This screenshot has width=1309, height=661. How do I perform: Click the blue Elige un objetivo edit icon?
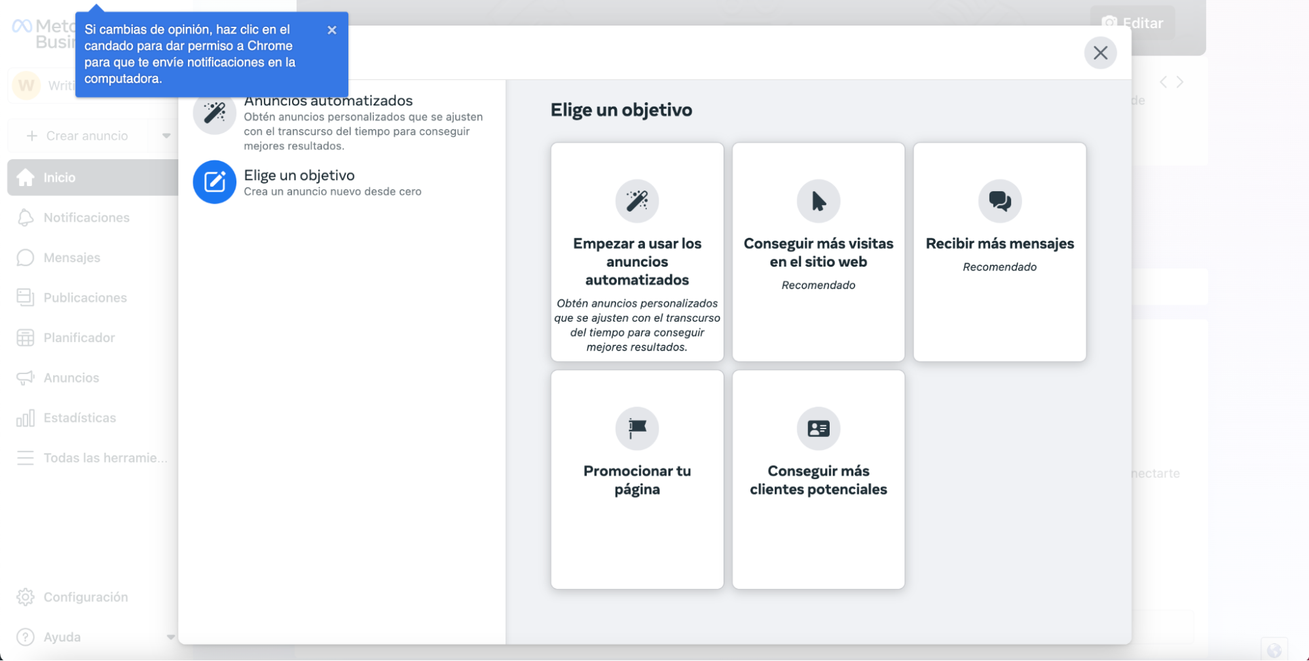point(214,182)
